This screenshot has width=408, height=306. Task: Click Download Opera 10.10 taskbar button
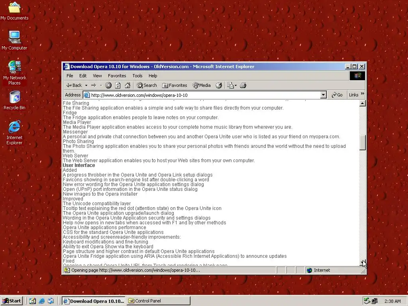point(94,301)
